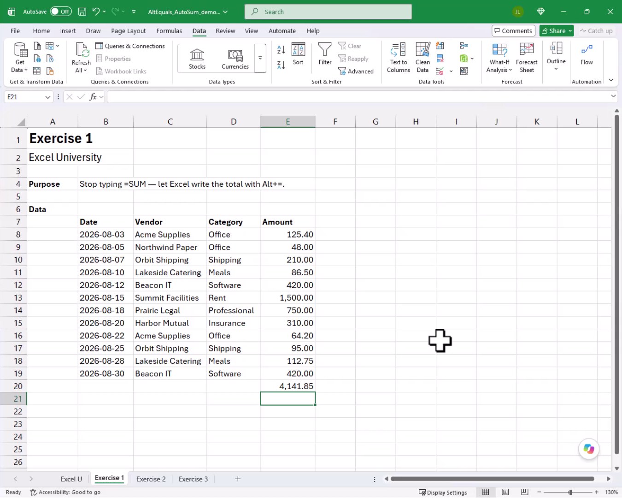
Task: Switch to Page Break Preview view
Action: [x=525, y=492]
